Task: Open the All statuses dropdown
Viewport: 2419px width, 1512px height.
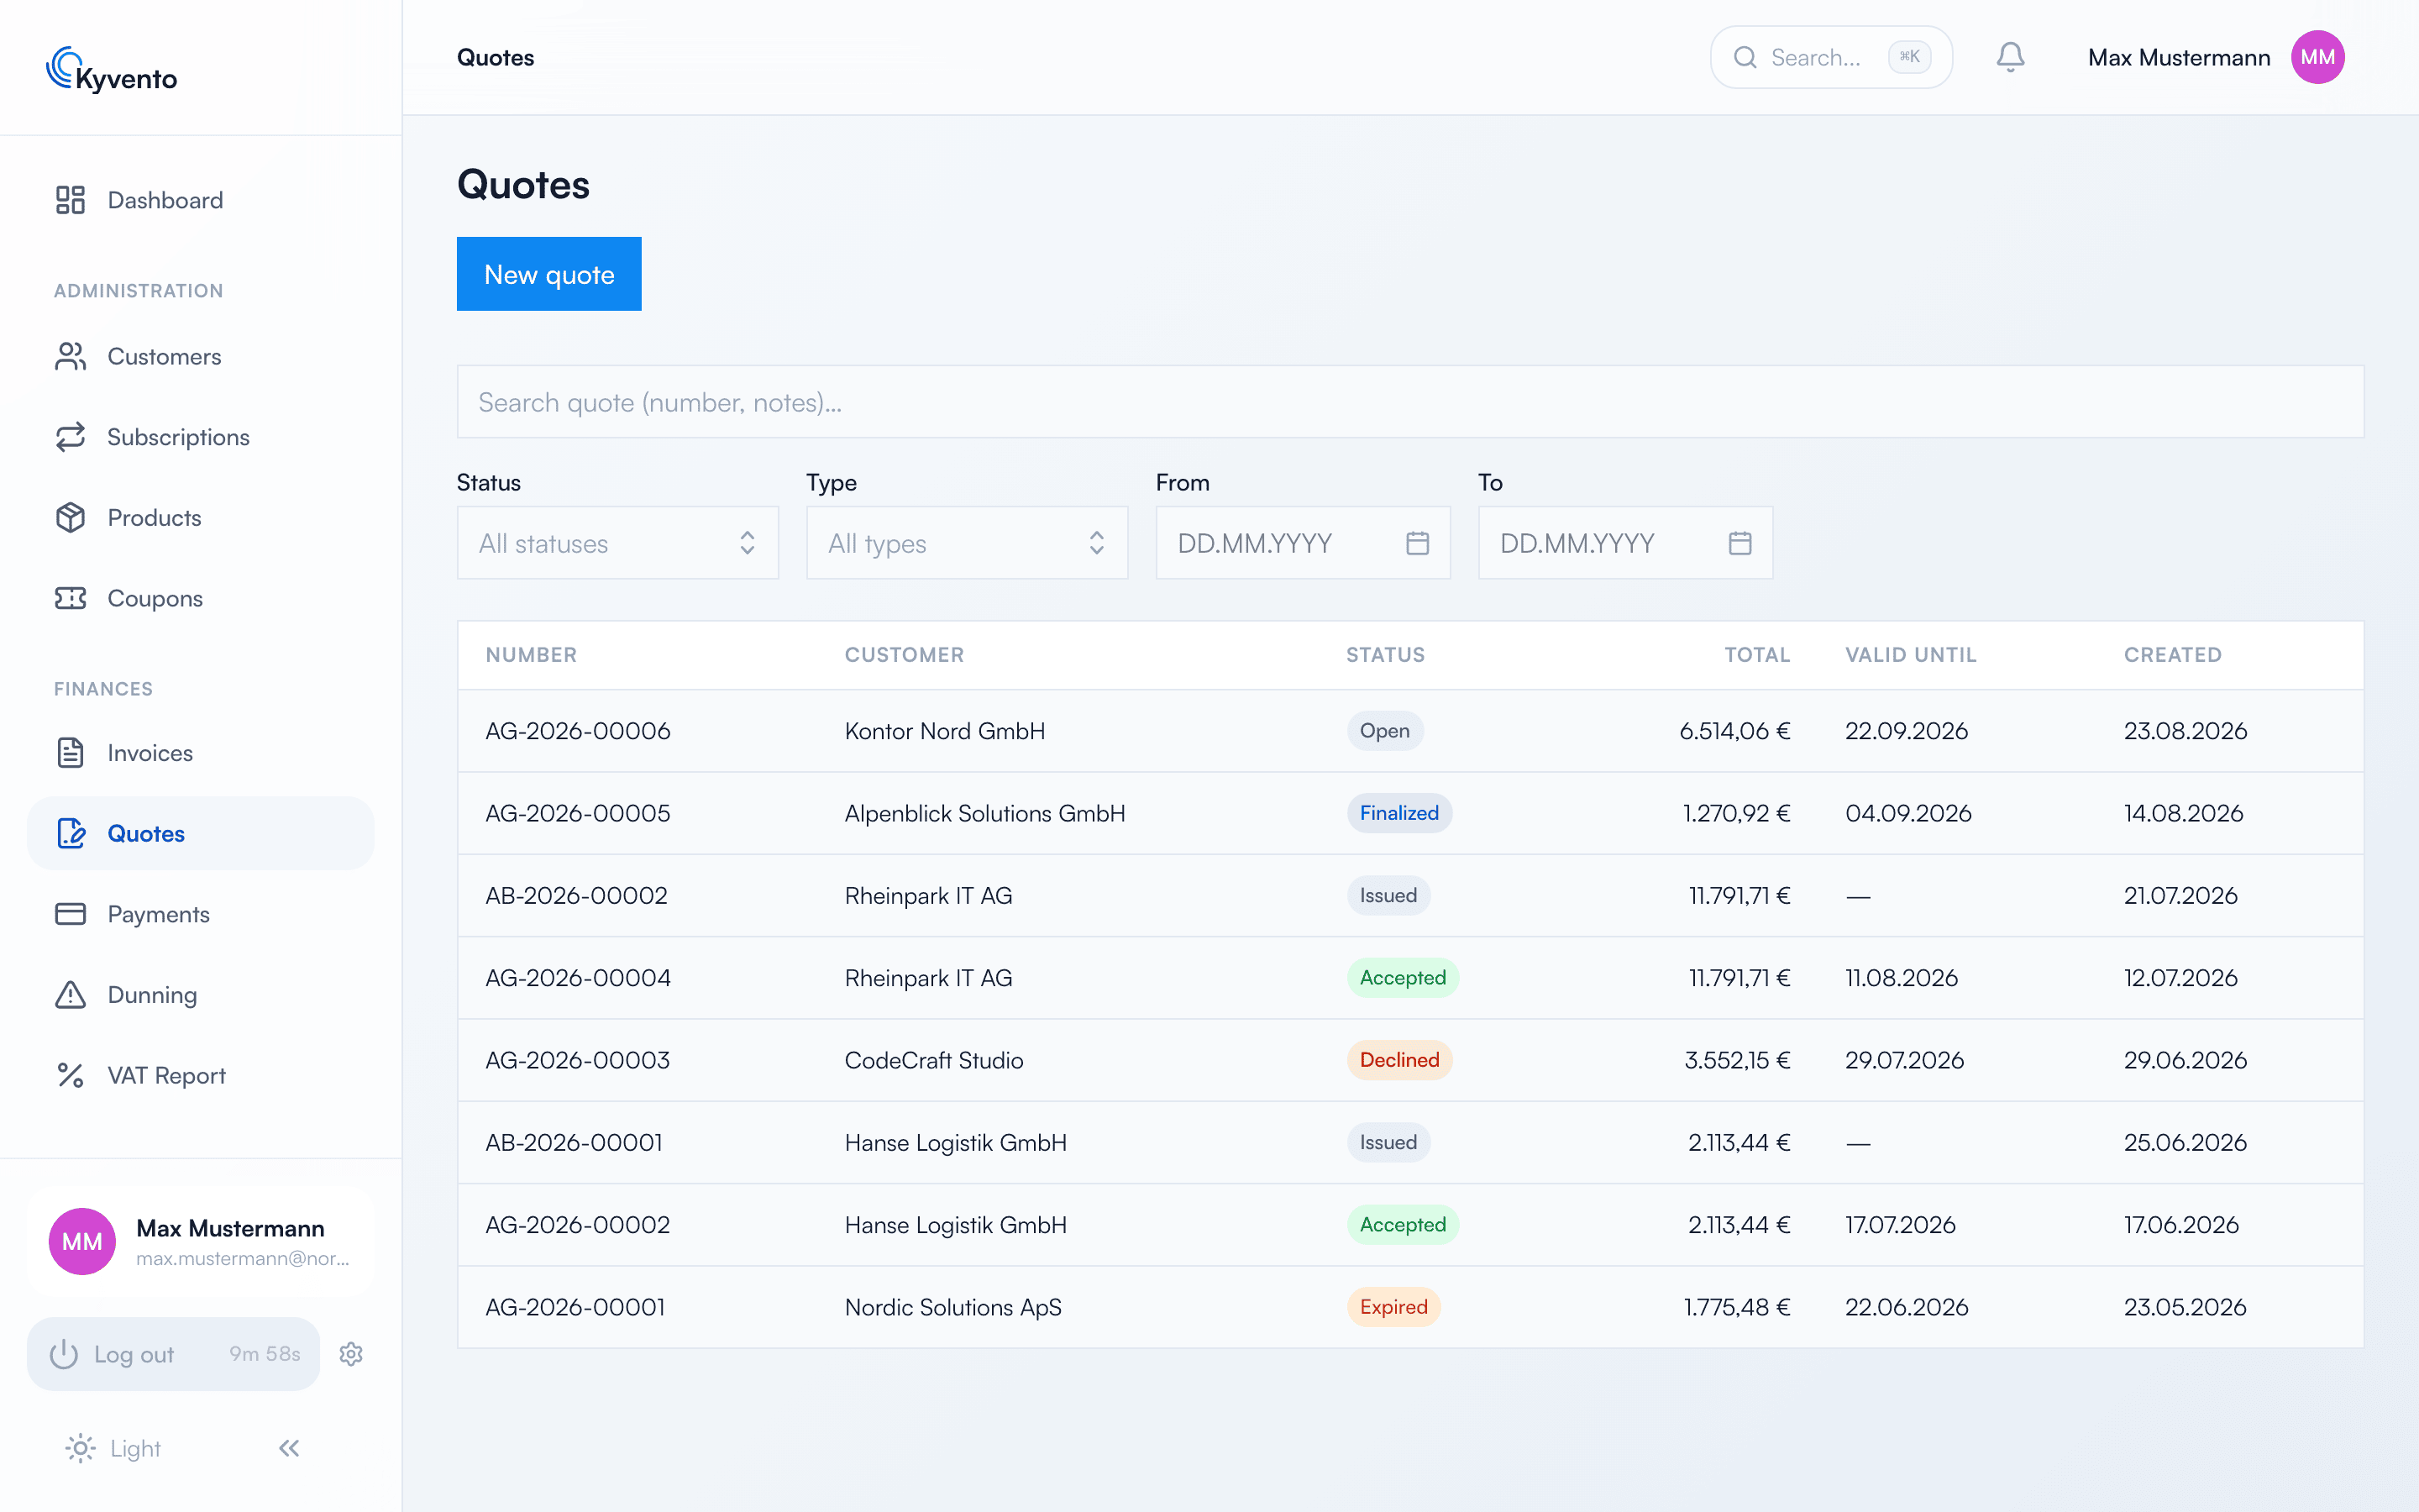Action: [617, 543]
